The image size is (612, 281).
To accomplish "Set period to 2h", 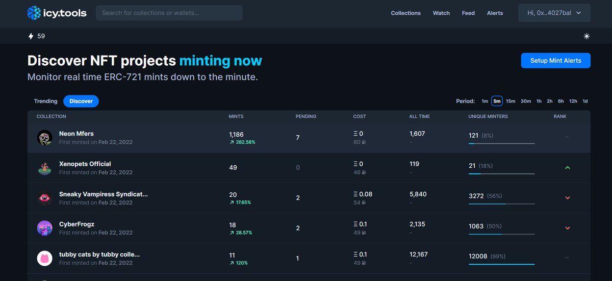I will click(x=550, y=101).
